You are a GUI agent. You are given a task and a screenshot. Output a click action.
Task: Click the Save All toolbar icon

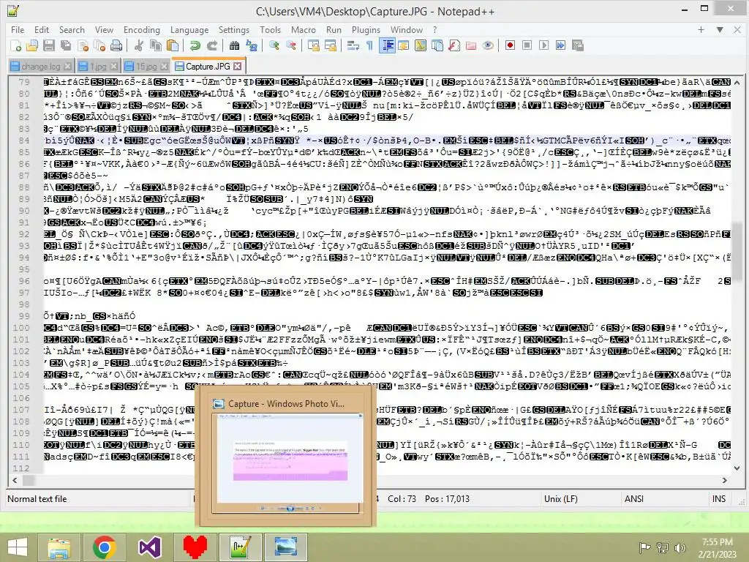(65, 46)
